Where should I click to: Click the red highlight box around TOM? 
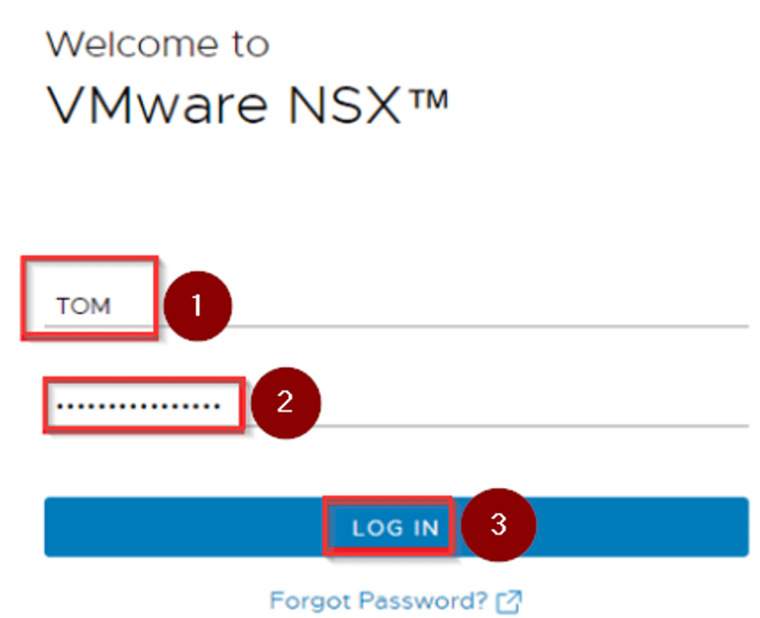tap(89, 260)
